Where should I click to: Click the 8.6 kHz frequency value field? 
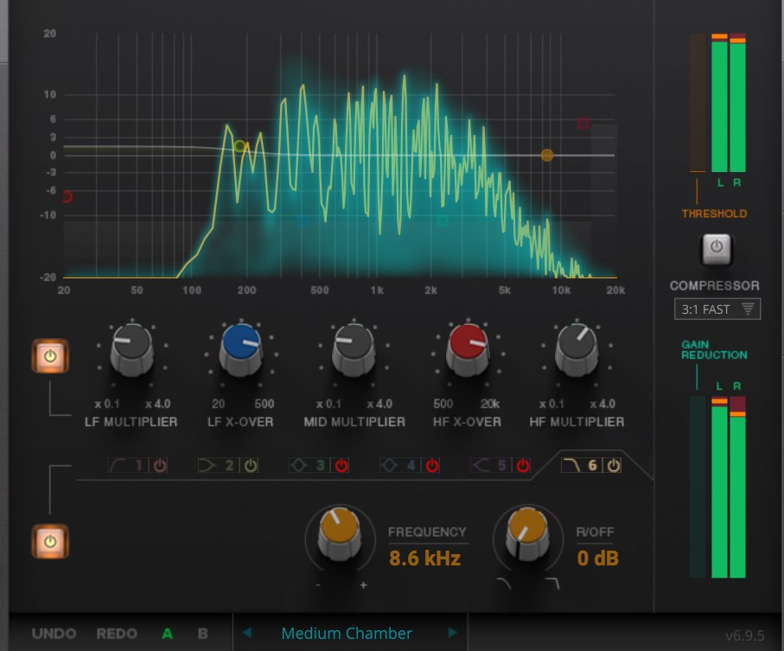[424, 558]
